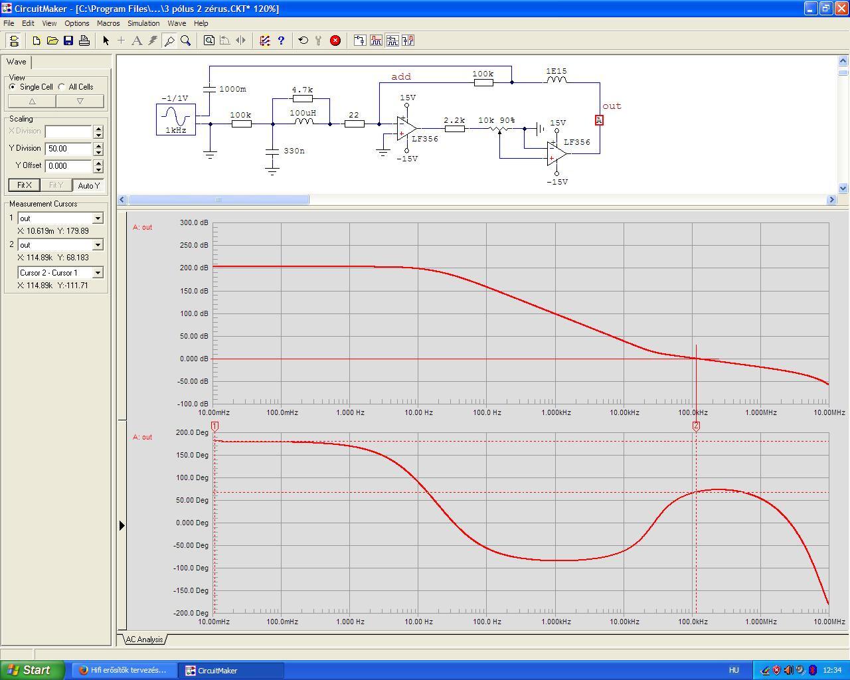Increase the Y Offset with up arrow
This screenshot has height=680, width=850.
click(98, 163)
